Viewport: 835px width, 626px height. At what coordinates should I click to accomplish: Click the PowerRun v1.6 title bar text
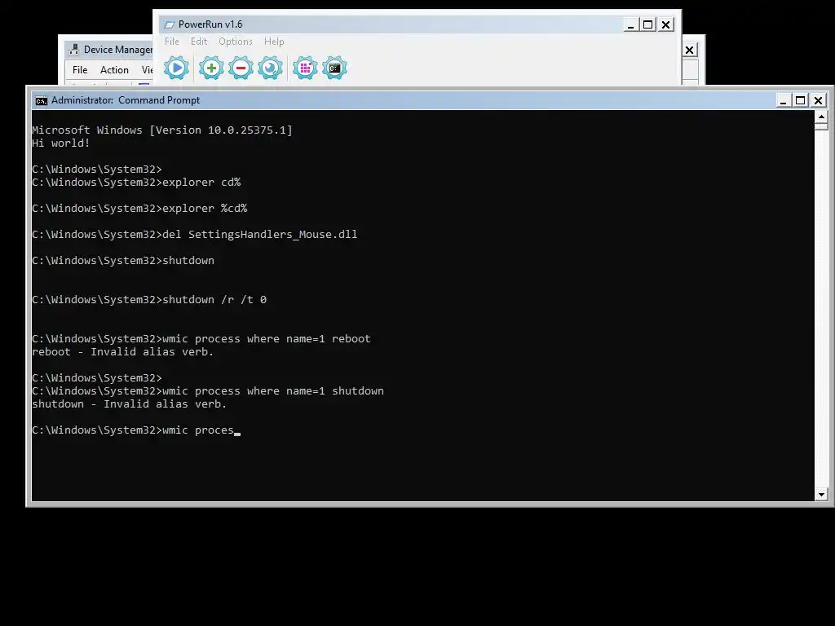[210, 24]
